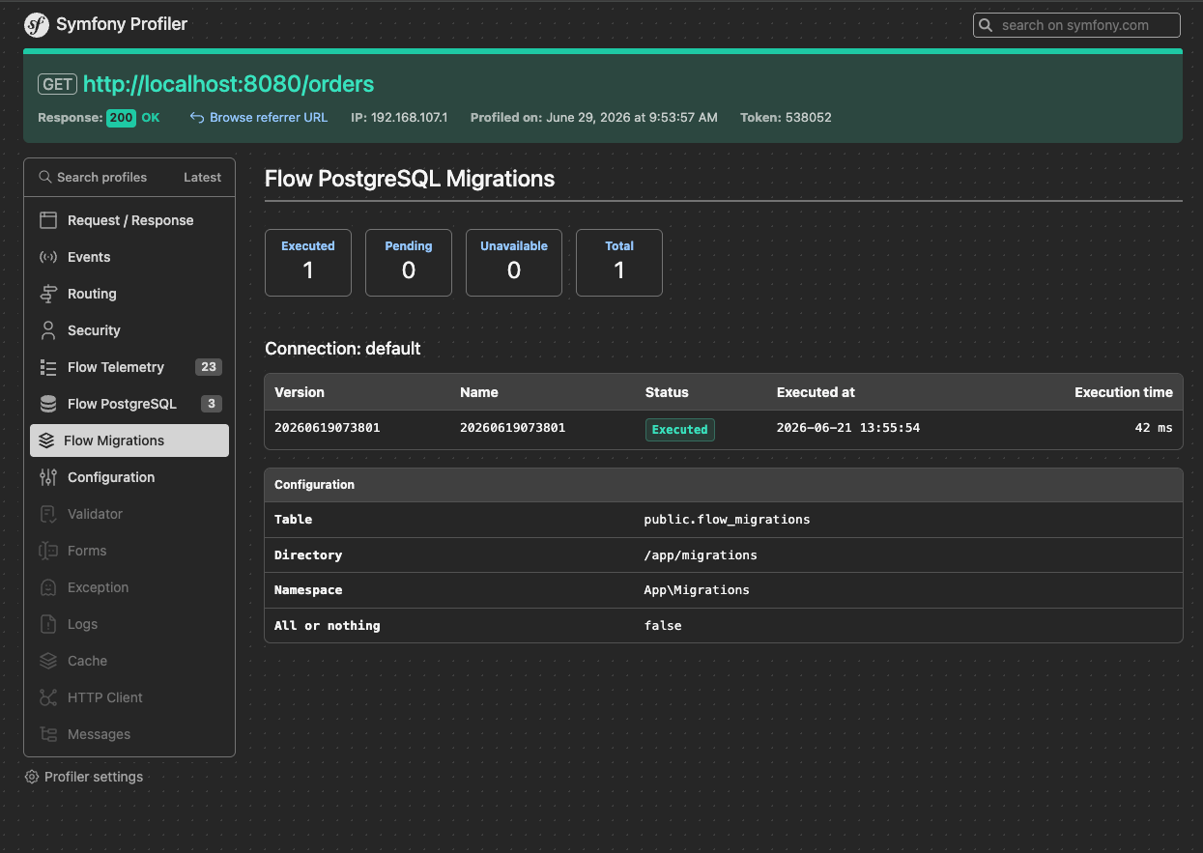Open the Logs panel

(129, 624)
